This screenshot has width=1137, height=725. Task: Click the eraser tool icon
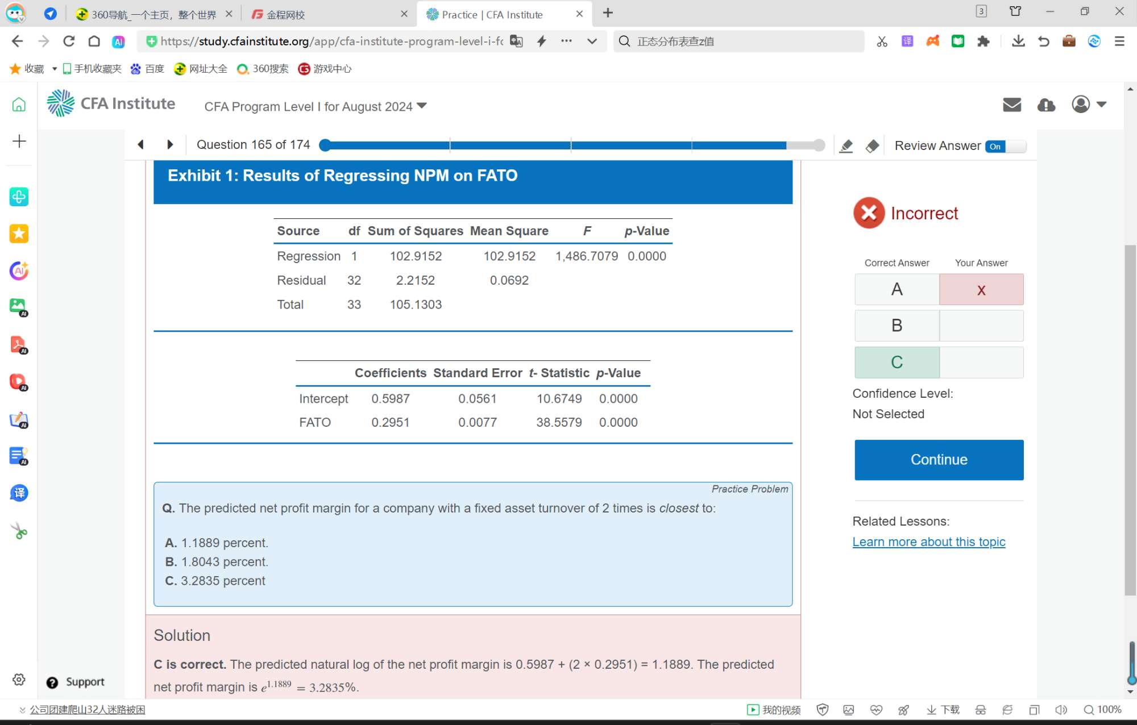(872, 146)
